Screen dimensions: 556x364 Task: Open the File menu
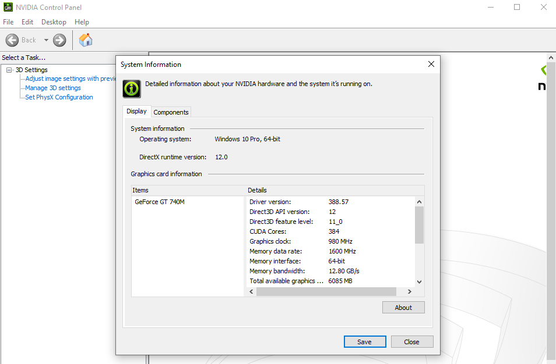[x=8, y=22]
